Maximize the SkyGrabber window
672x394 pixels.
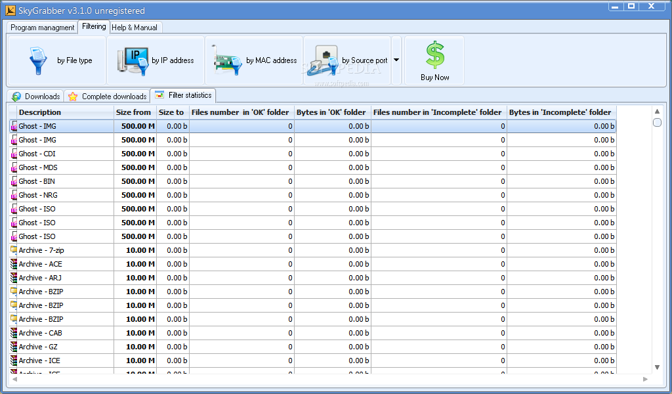(x=631, y=6)
